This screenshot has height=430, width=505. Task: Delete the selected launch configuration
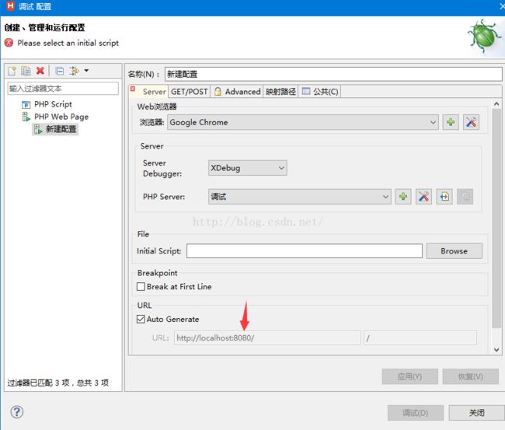pyautogui.click(x=40, y=71)
